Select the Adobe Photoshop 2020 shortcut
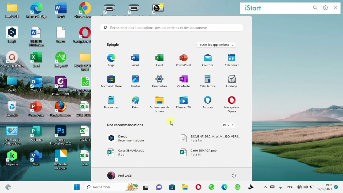This screenshot has height=193, width=343. [61, 135]
